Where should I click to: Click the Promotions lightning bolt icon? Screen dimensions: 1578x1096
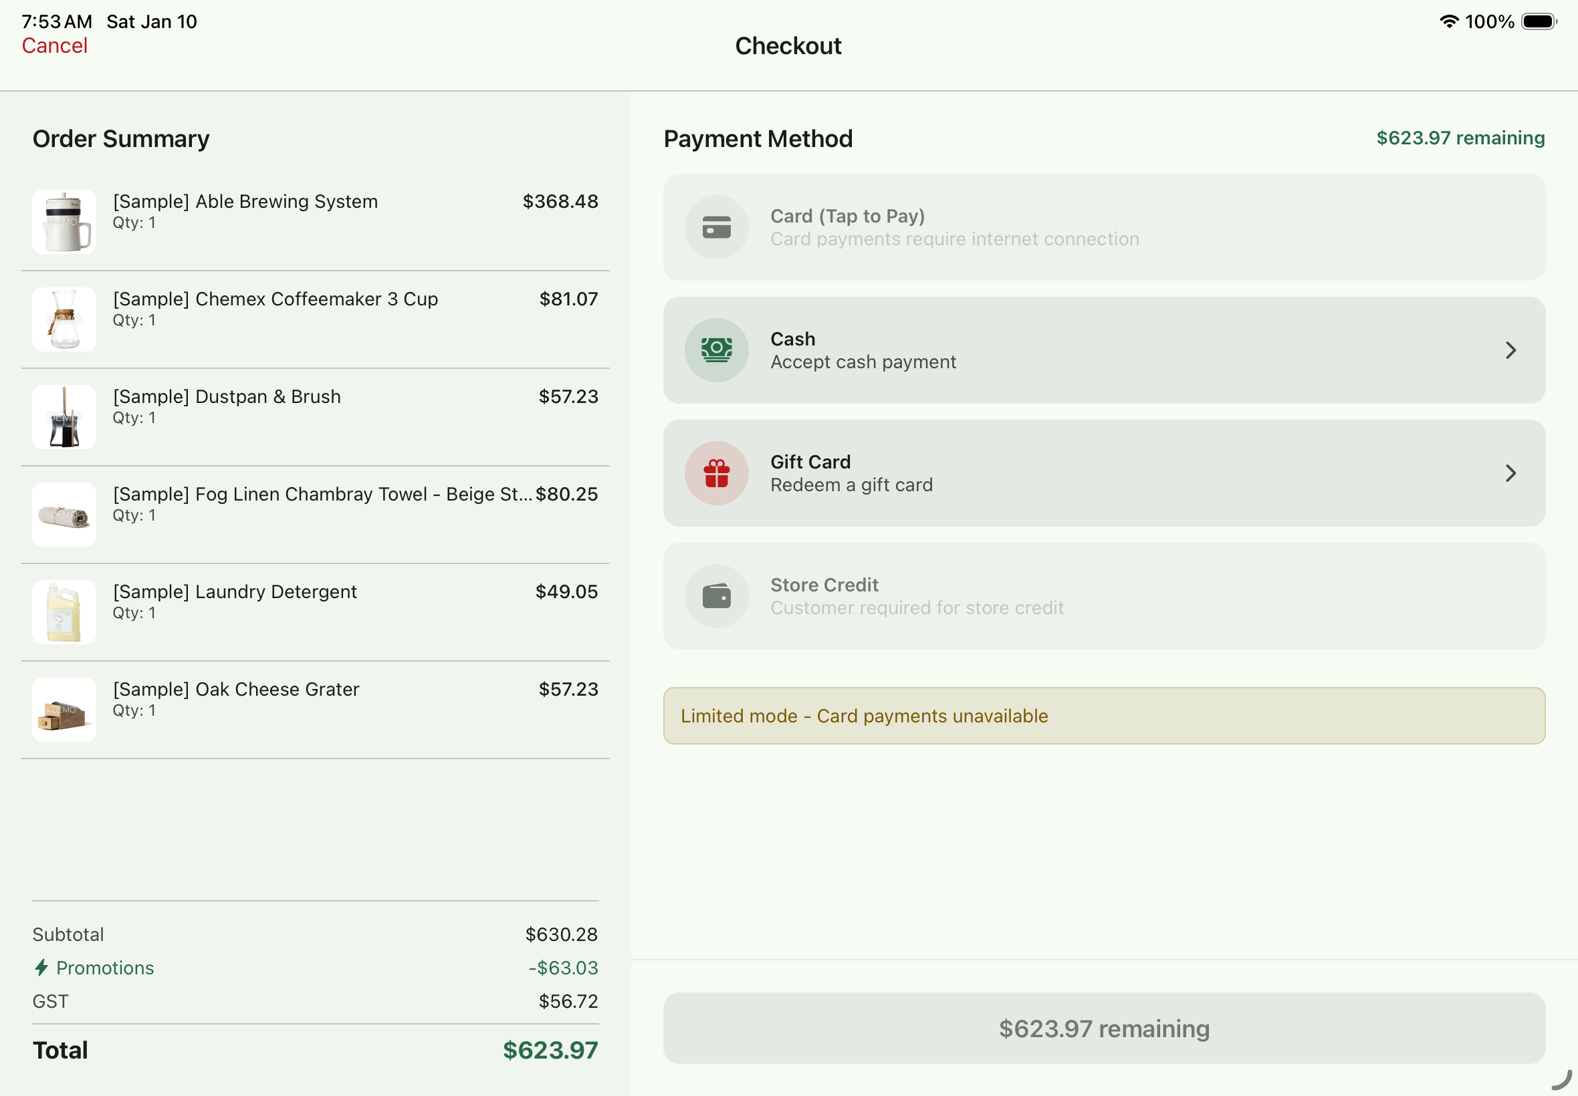pos(42,968)
